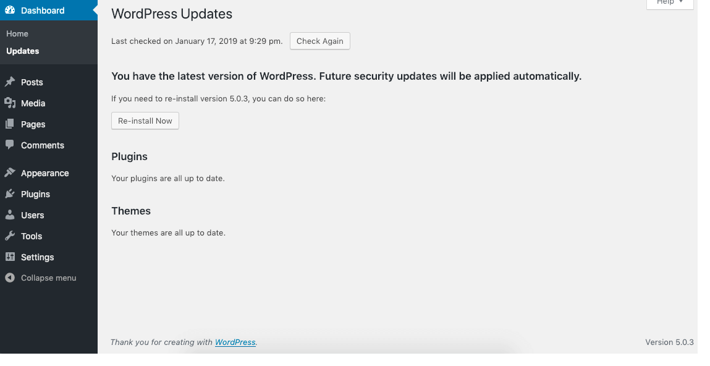The width and height of the screenshot is (710, 366).
Task: Click the Users person icon
Action: tap(10, 215)
